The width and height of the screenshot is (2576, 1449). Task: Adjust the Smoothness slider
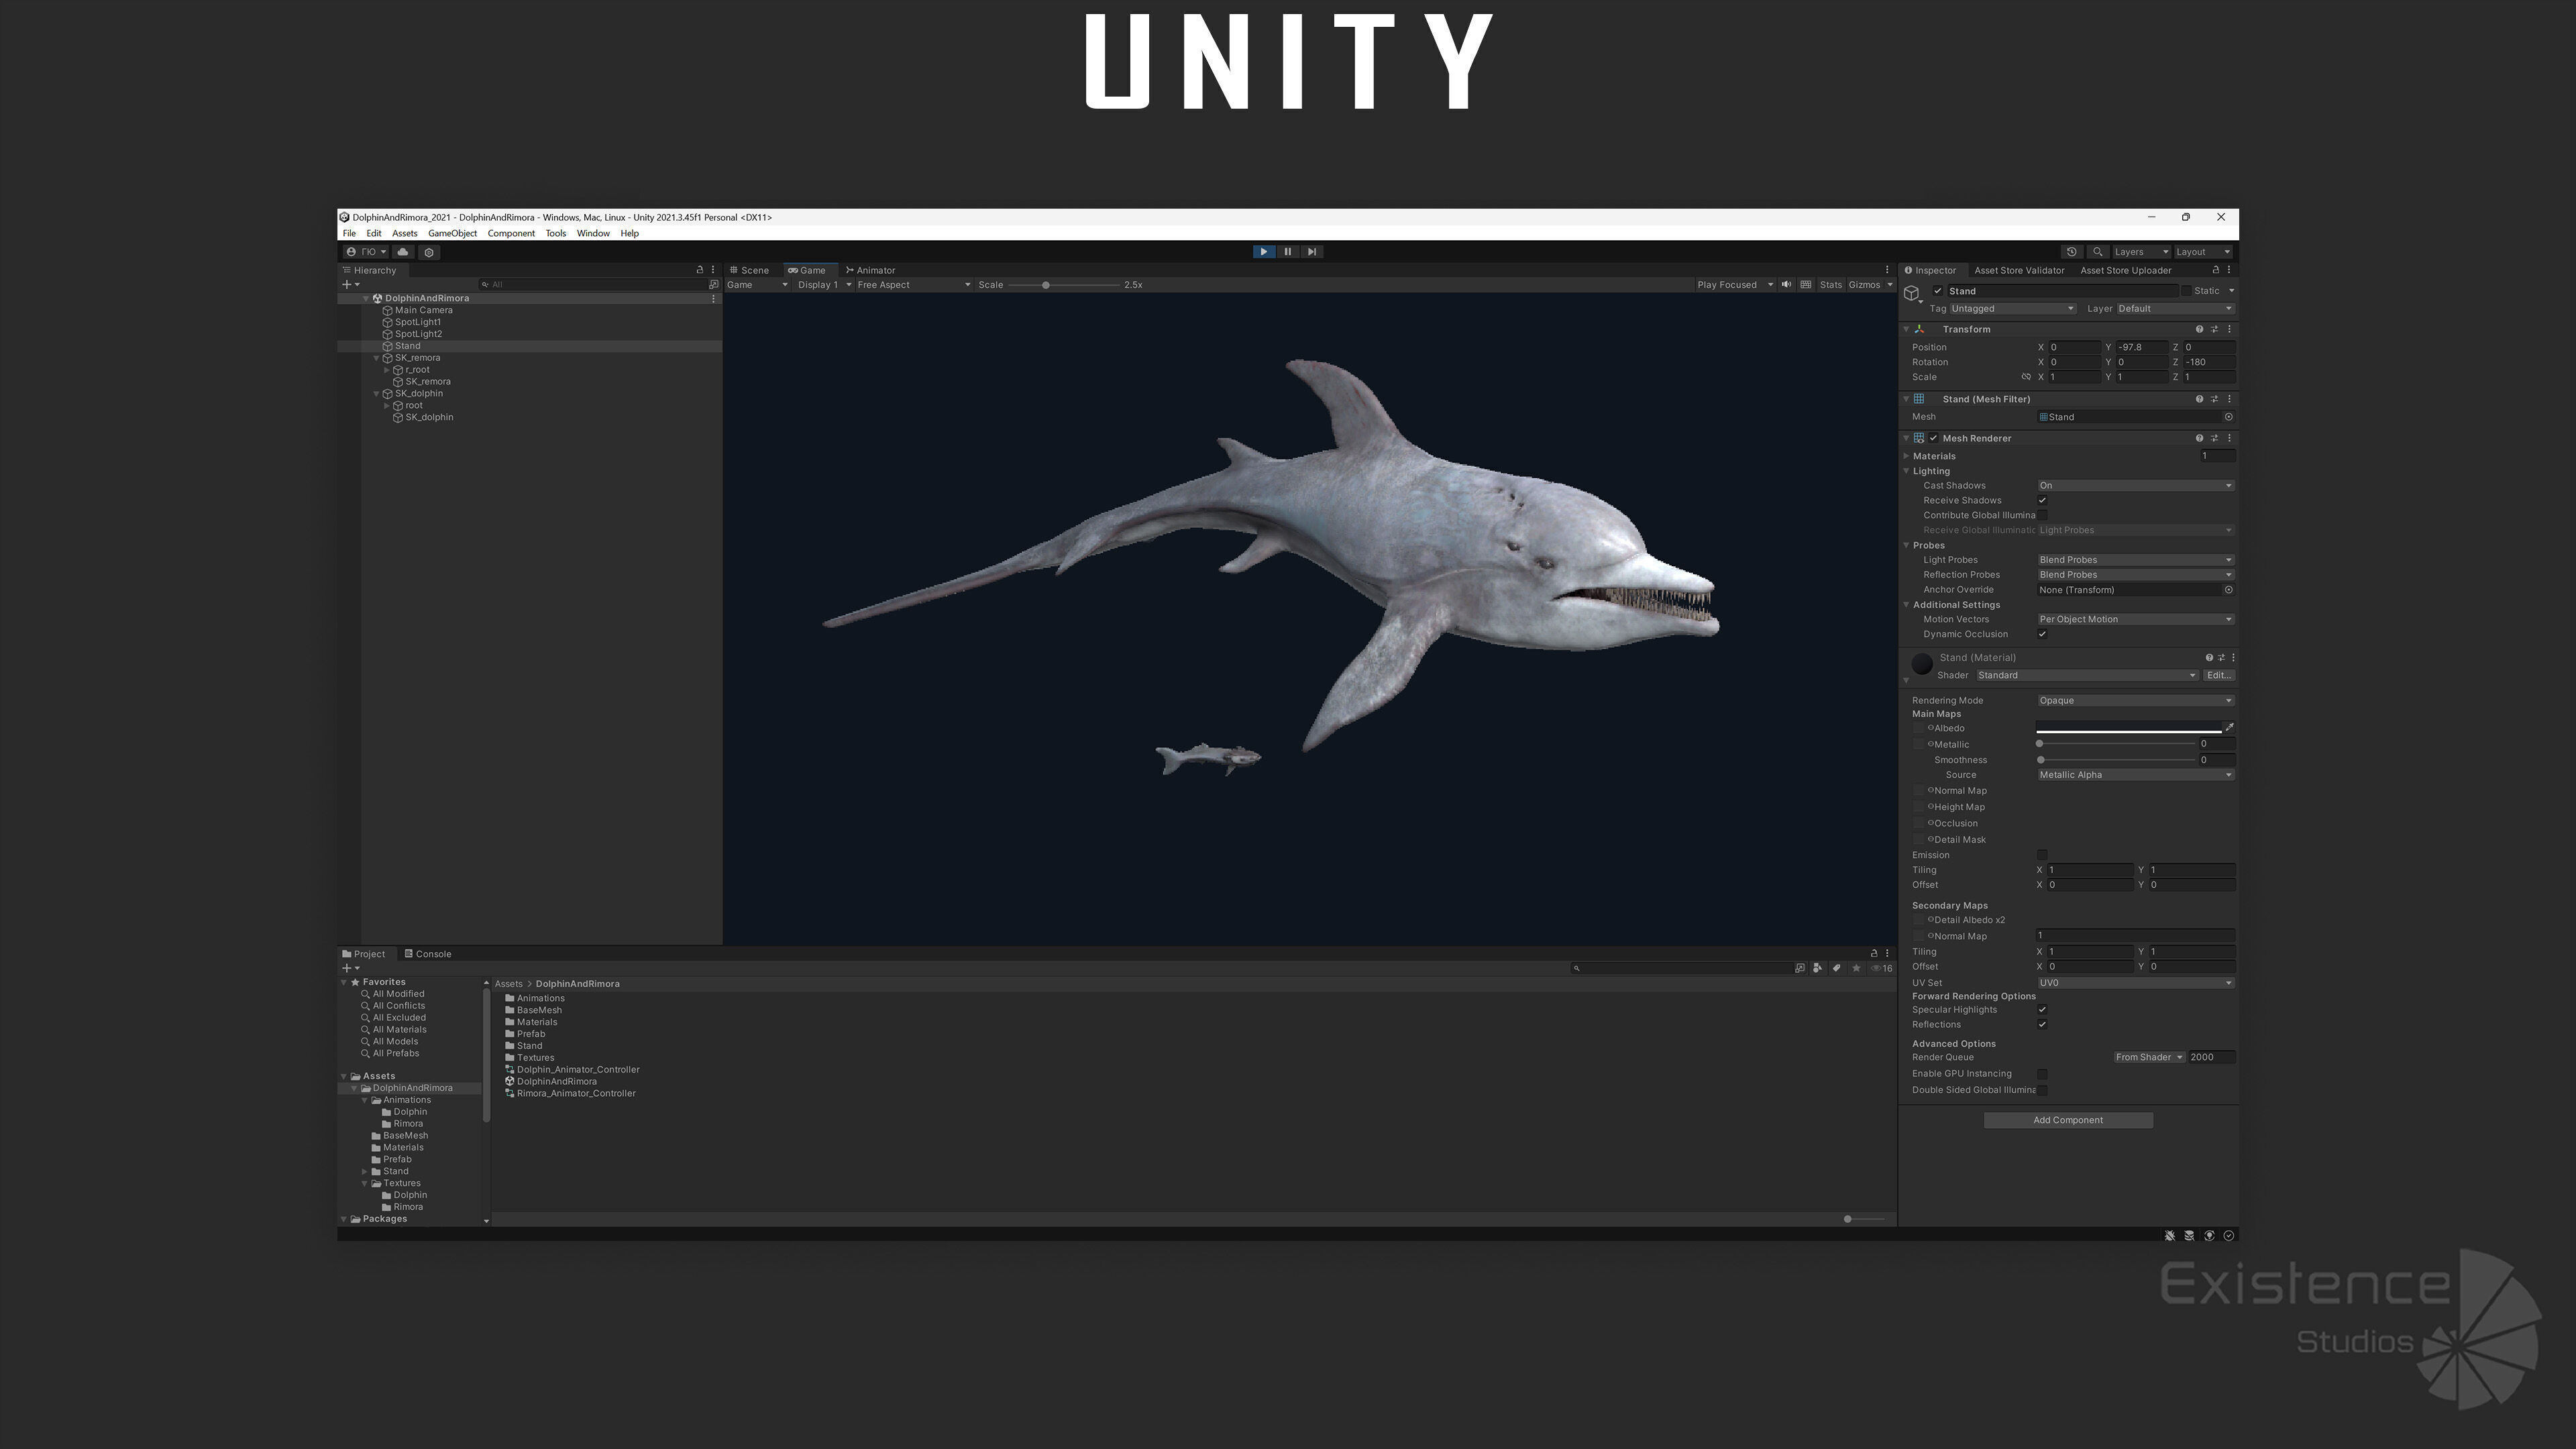click(x=2116, y=761)
